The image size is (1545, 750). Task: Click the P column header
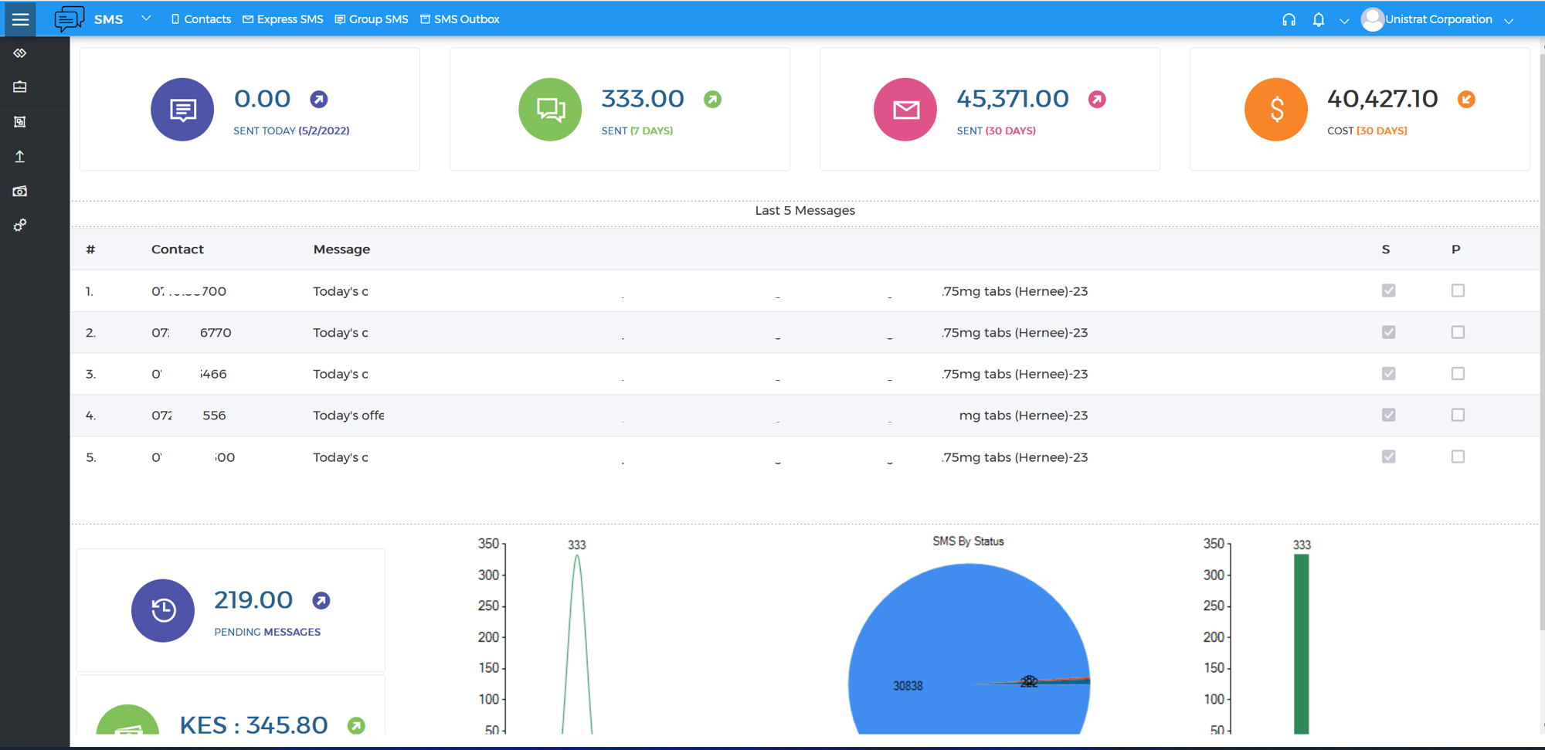pos(1455,249)
